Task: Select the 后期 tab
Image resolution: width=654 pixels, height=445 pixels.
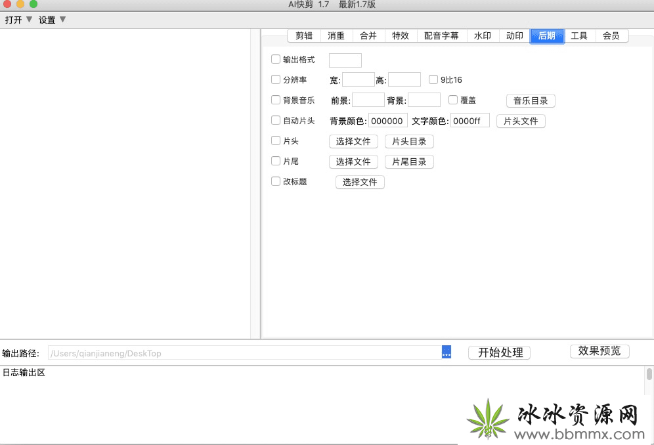Action: pyautogui.click(x=547, y=36)
